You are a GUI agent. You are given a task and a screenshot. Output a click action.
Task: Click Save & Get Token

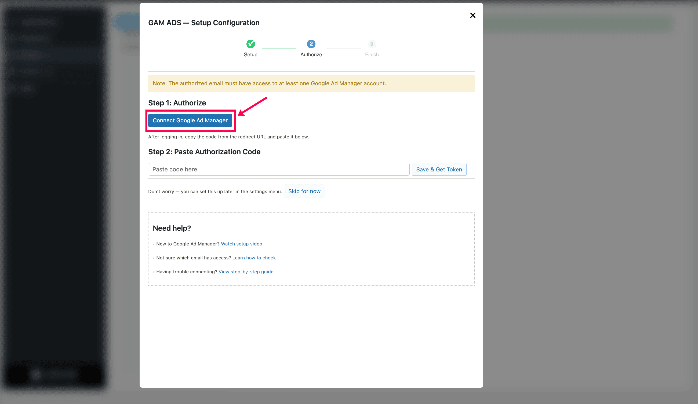[439, 169]
